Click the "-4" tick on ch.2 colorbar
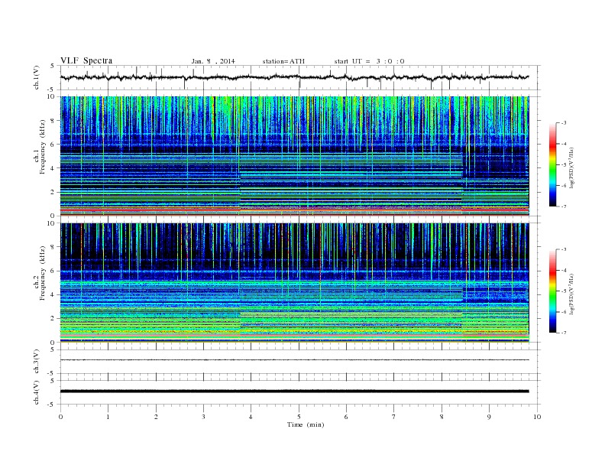This screenshot has height=468, width=605. coord(564,270)
